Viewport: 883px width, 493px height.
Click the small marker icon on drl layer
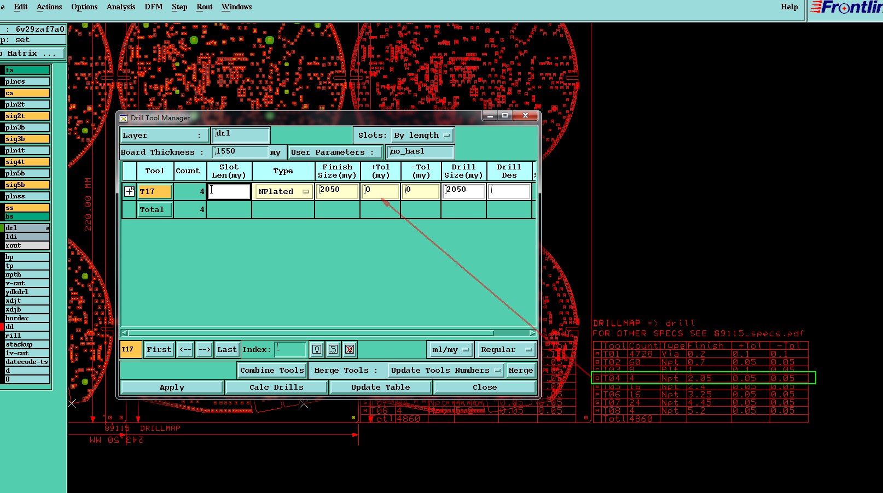click(47, 228)
